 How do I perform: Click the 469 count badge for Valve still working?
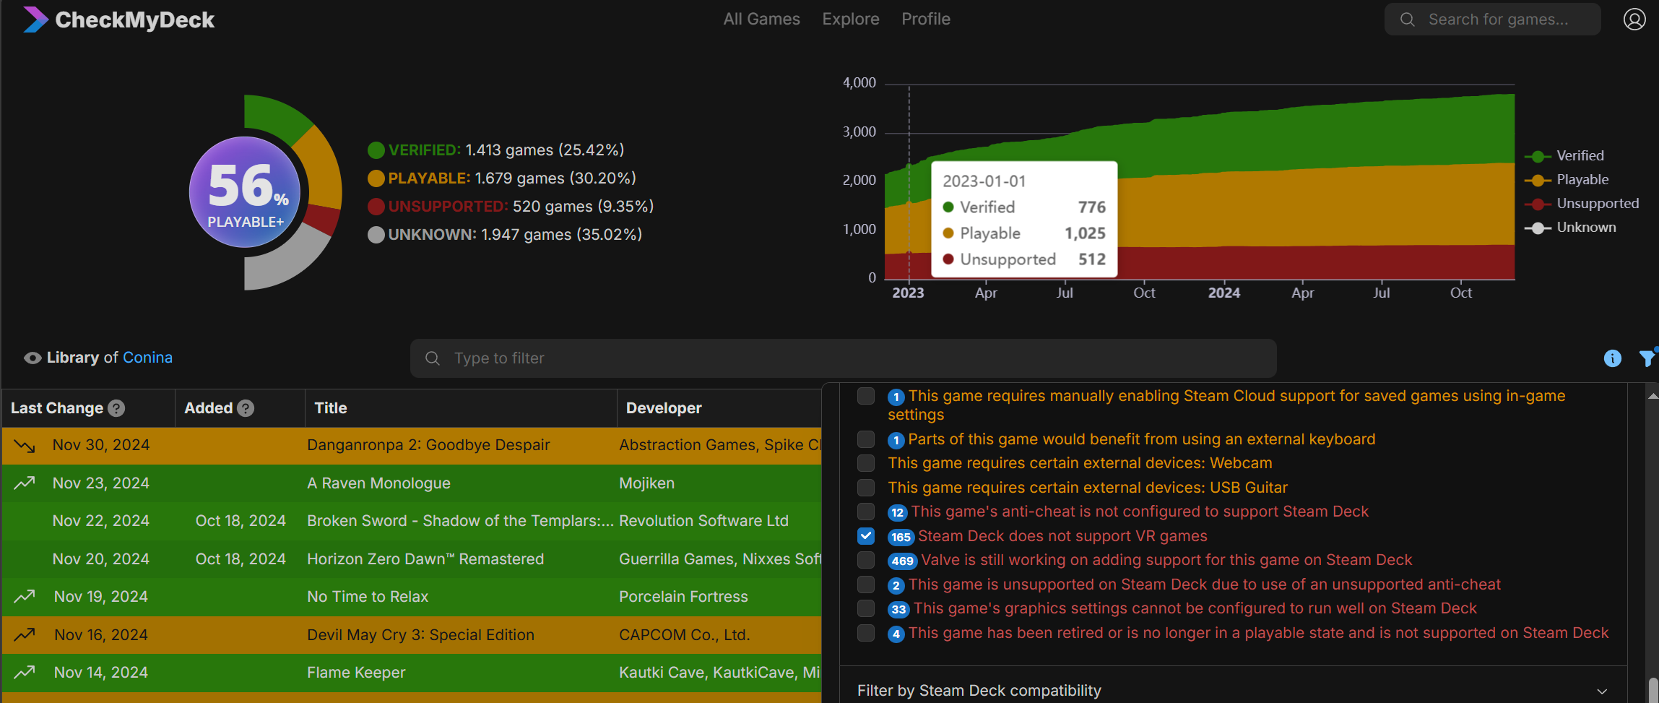pos(903,561)
